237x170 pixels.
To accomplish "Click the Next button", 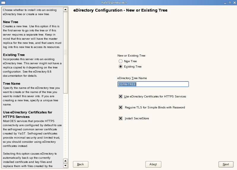I will pyautogui.click(x=226, y=164).
